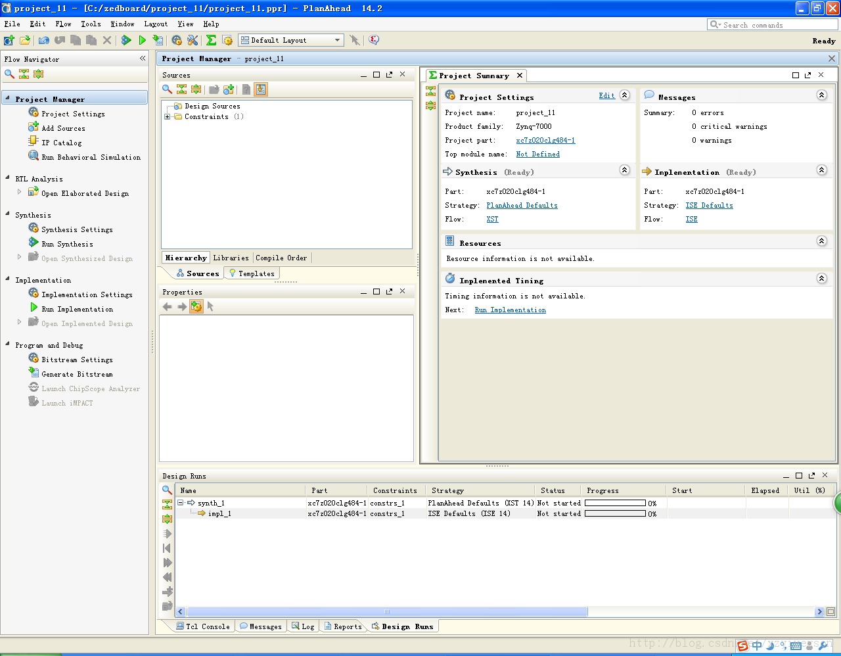Collapse the Flow Navigator panel with double chevron

(x=143, y=59)
